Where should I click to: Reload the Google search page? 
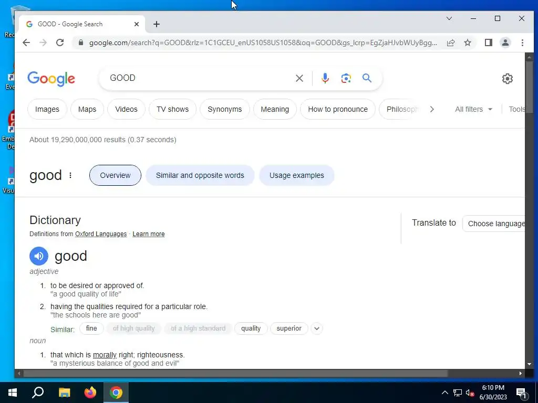(x=60, y=43)
